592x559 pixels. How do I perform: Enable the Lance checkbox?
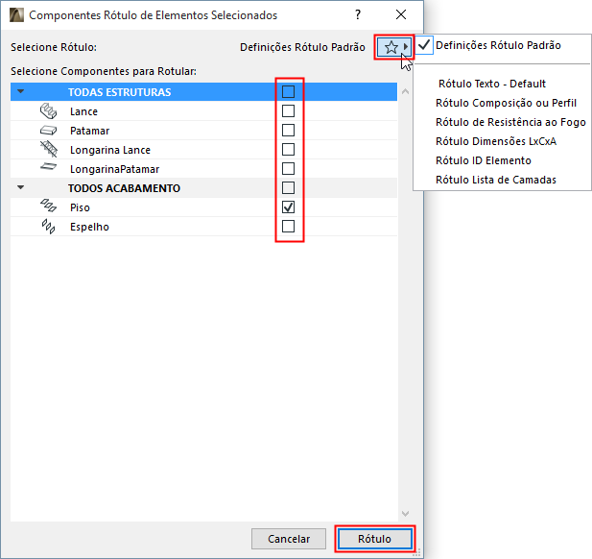click(289, 111)
